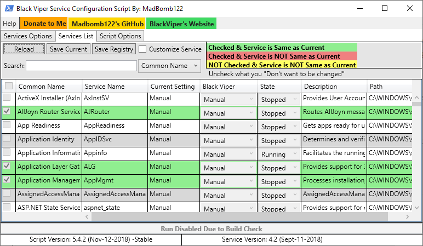
Task: Switch to the Services Options tab
Action: (27, 36)
